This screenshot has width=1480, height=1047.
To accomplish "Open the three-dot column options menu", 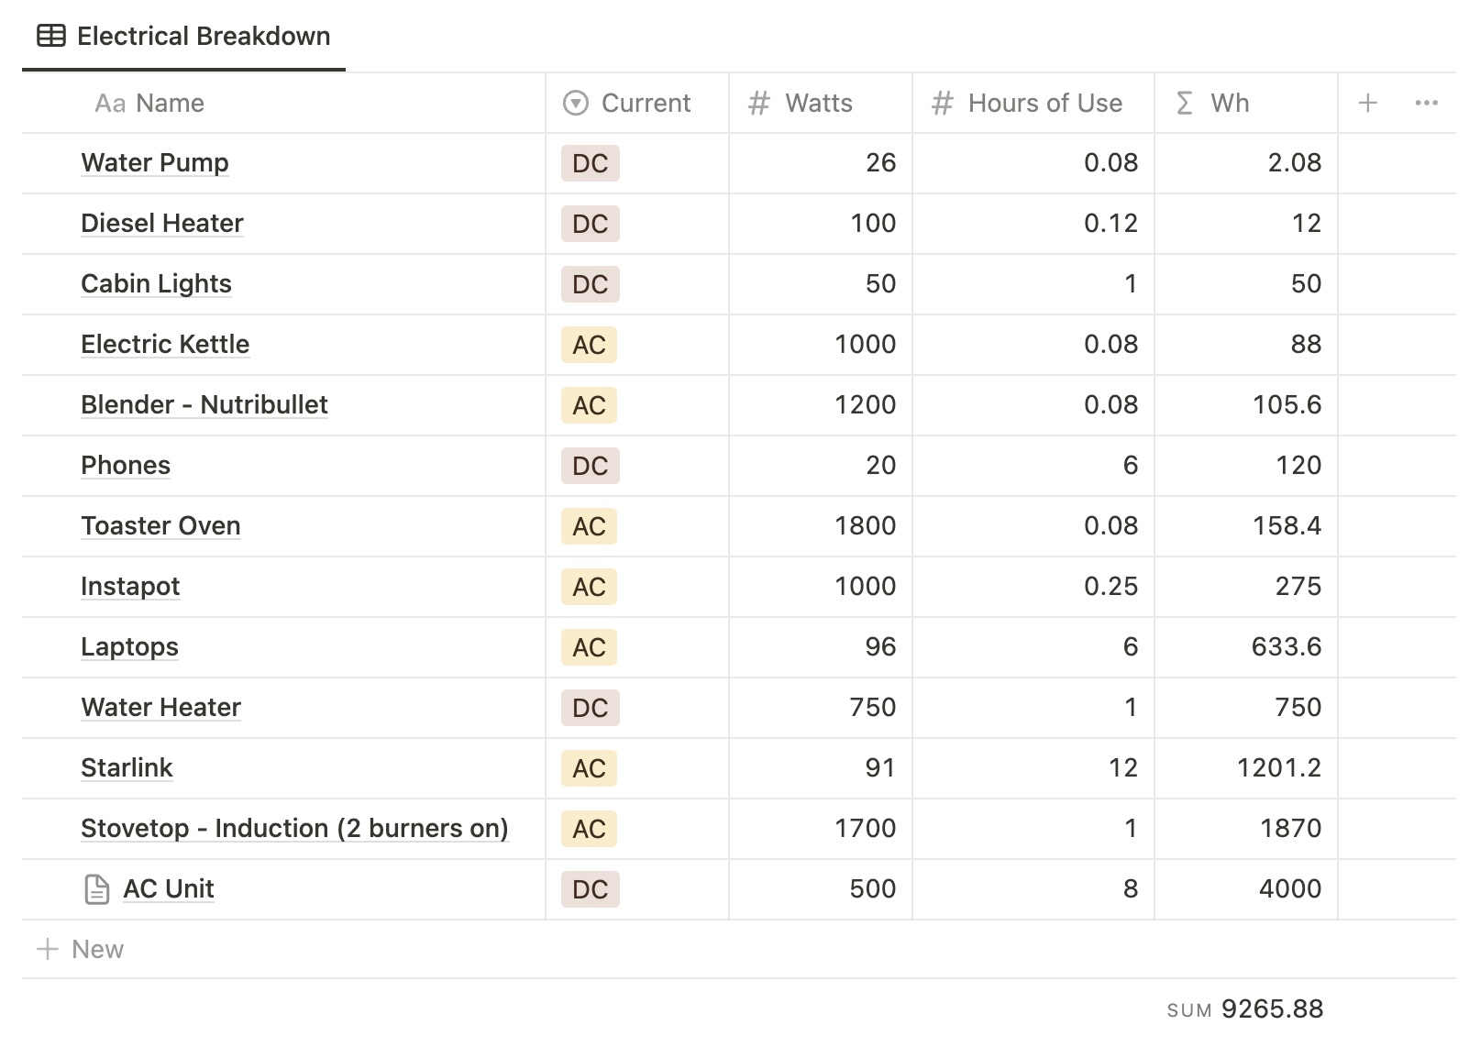I will tap(1426, 103).
